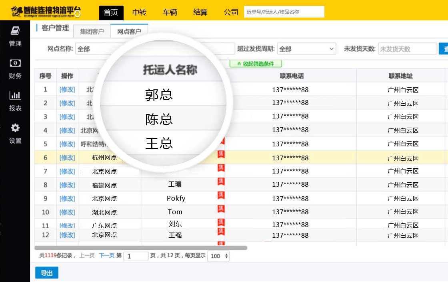The width and height of the screenshot is (448, 282).
Task: Expand the 超过发货周期 dropdown
Action: [x=306, y=49]
